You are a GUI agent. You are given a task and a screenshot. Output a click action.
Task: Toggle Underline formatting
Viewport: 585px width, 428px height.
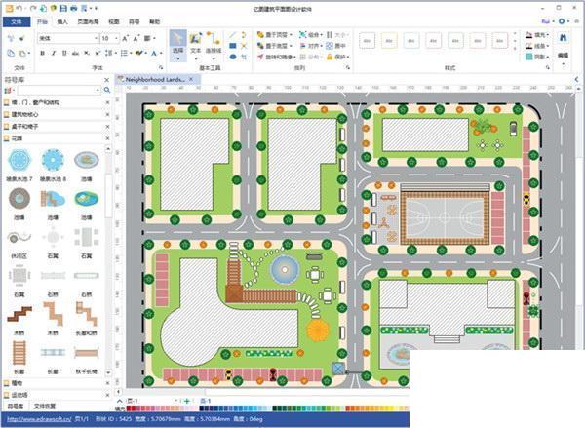pyautogui.click(x=64, y=54)
